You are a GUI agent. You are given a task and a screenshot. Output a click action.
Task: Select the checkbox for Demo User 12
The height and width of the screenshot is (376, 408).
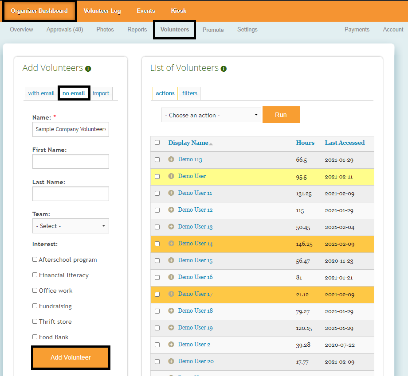coord(157,210)
